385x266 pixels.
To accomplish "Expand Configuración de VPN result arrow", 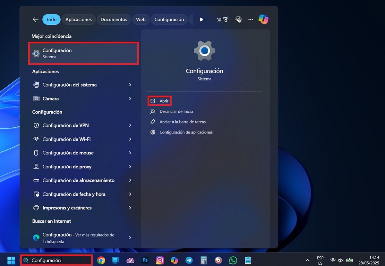I will (x=130, y=125).
